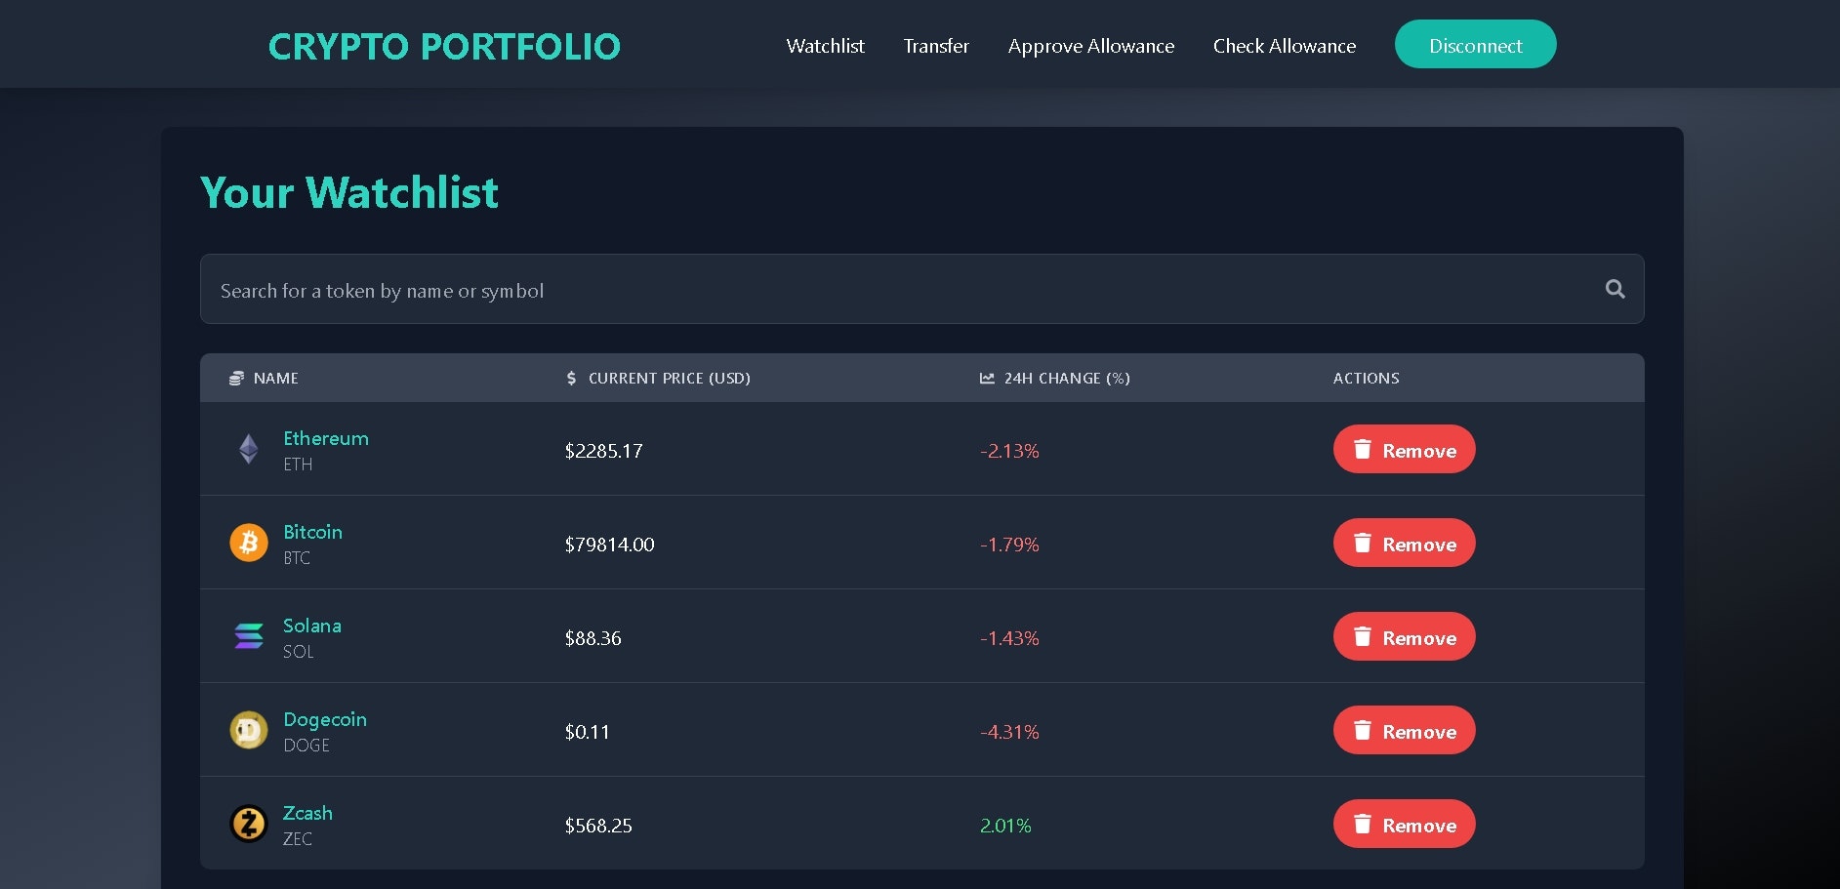Focus the token search field

(x=922, y=289)
